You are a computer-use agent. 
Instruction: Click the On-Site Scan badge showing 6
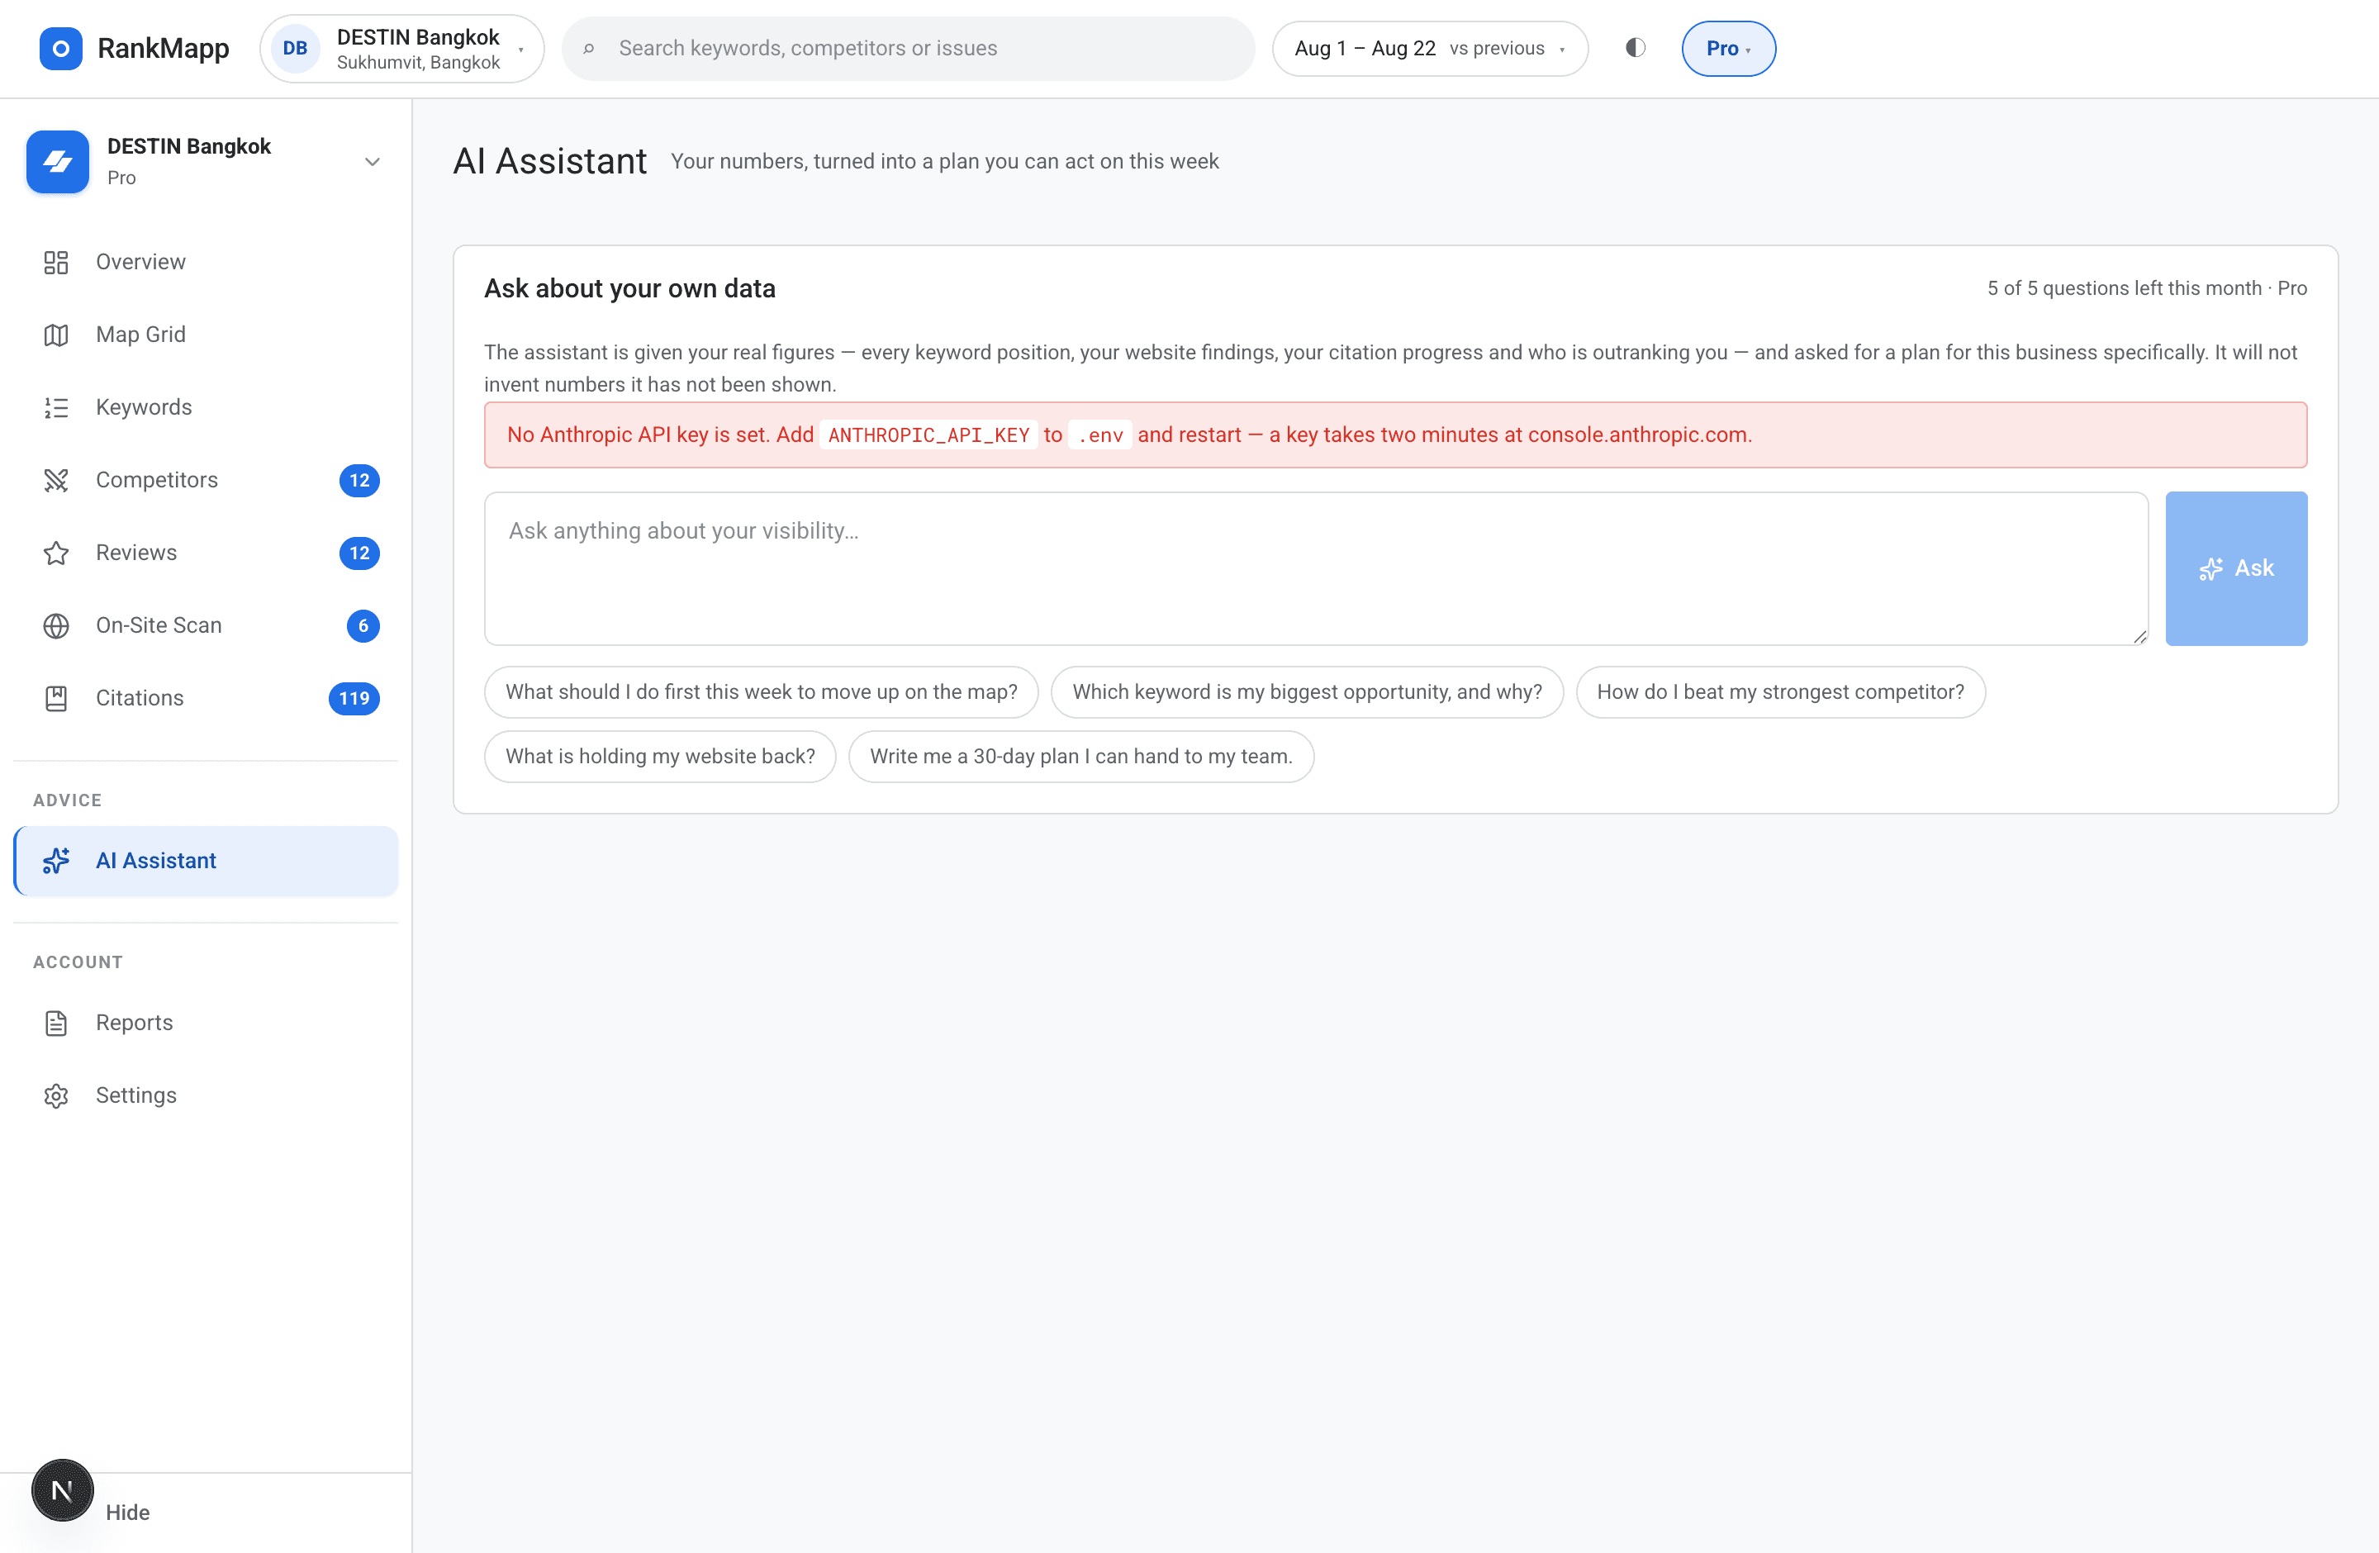click(x=363, y=625)
